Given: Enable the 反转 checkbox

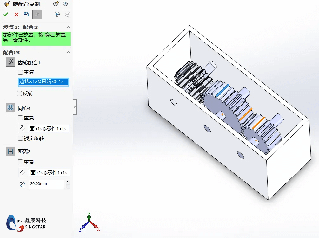Looking at the screenshot, I should (20, 93).
